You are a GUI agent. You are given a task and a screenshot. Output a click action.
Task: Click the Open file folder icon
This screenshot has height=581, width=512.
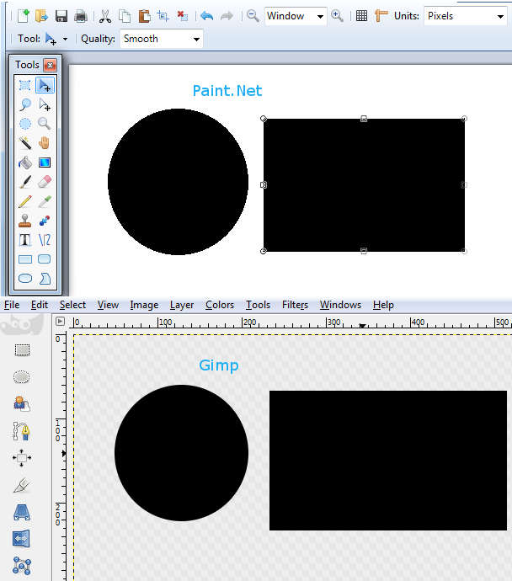(x=41, y=16)
